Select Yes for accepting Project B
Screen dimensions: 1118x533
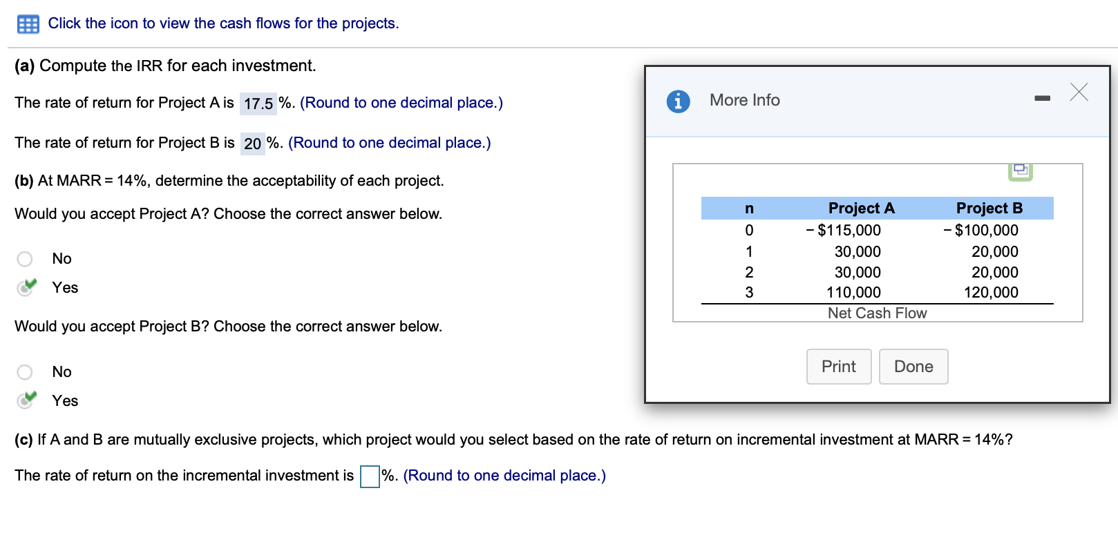pyautogui.click(x=24, y=400)
